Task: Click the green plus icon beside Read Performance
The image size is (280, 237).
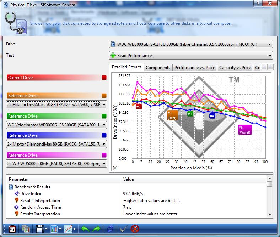Action: tap(113, 55)
